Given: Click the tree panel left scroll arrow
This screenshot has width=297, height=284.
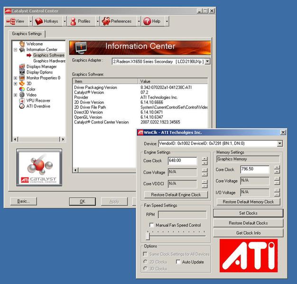Looking at the screenshot, I should [15, 139].
